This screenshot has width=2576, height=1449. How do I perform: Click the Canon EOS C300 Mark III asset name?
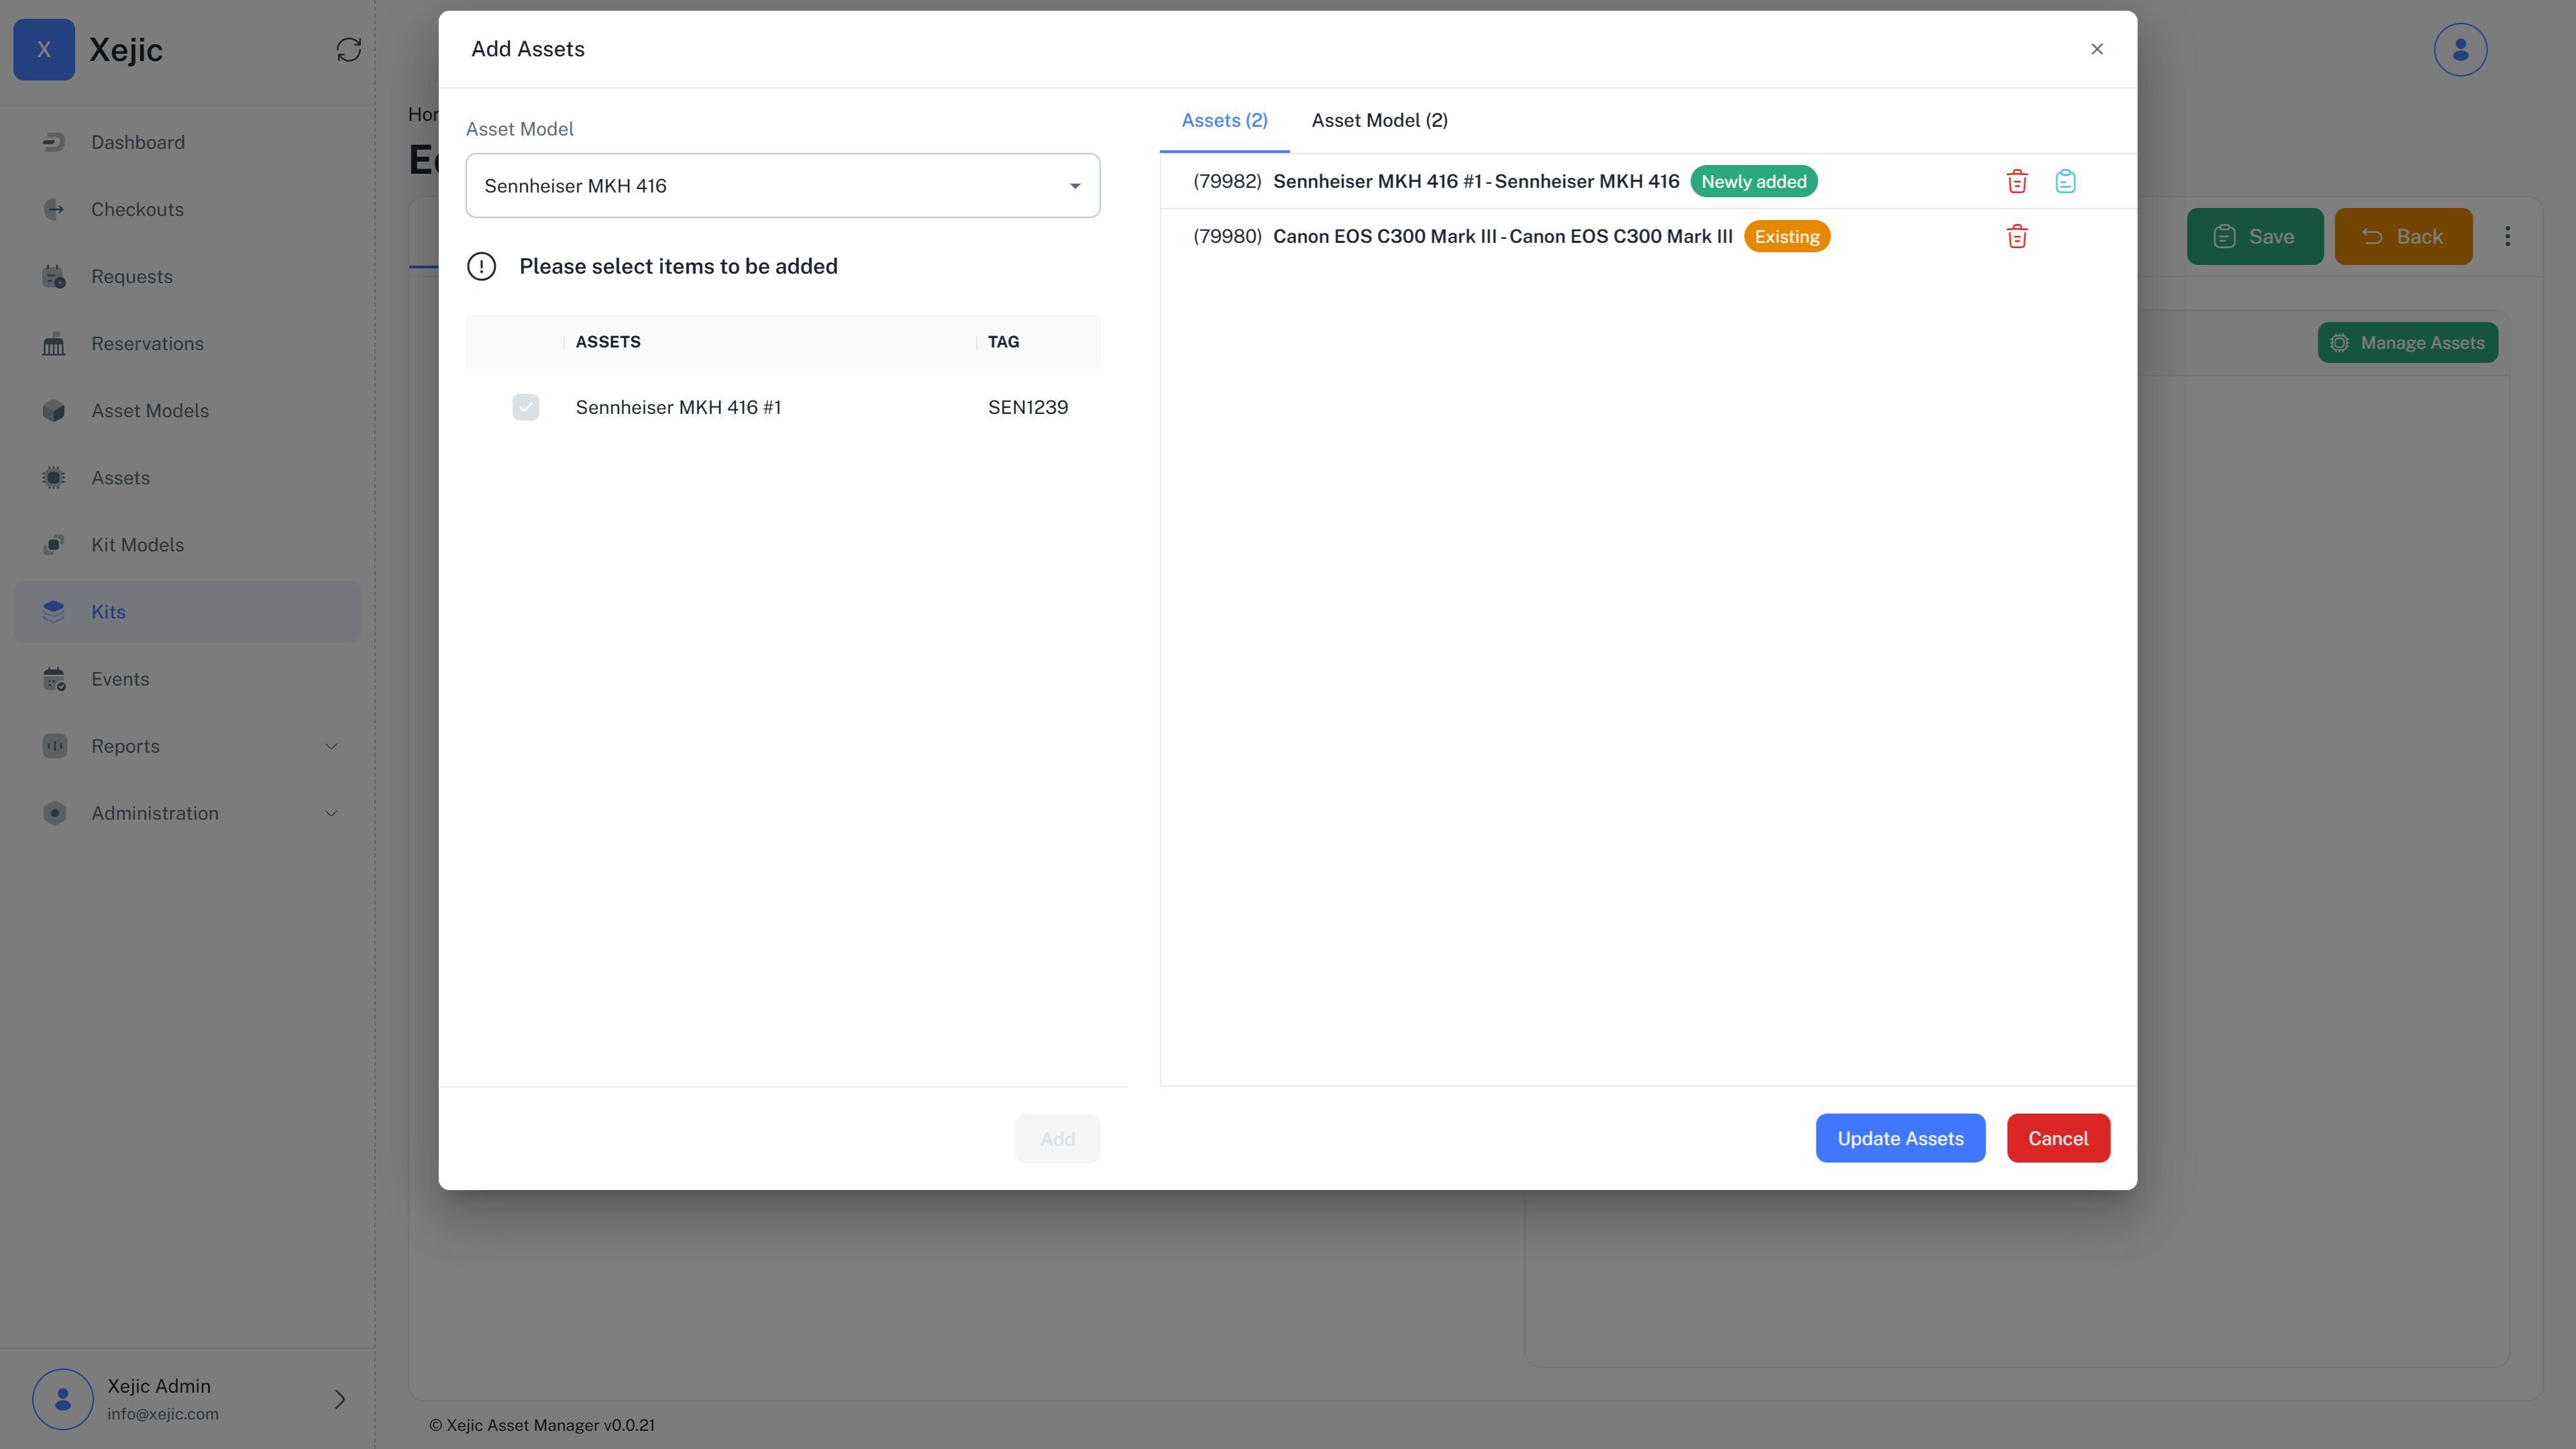click(x=1502, y=236)
